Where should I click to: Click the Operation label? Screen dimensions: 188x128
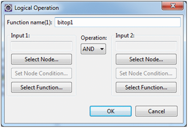(93, 38)
